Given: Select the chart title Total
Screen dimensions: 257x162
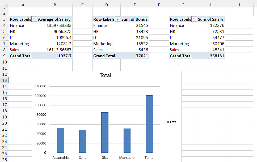Looking at the screenshot, I should [106, 75].
